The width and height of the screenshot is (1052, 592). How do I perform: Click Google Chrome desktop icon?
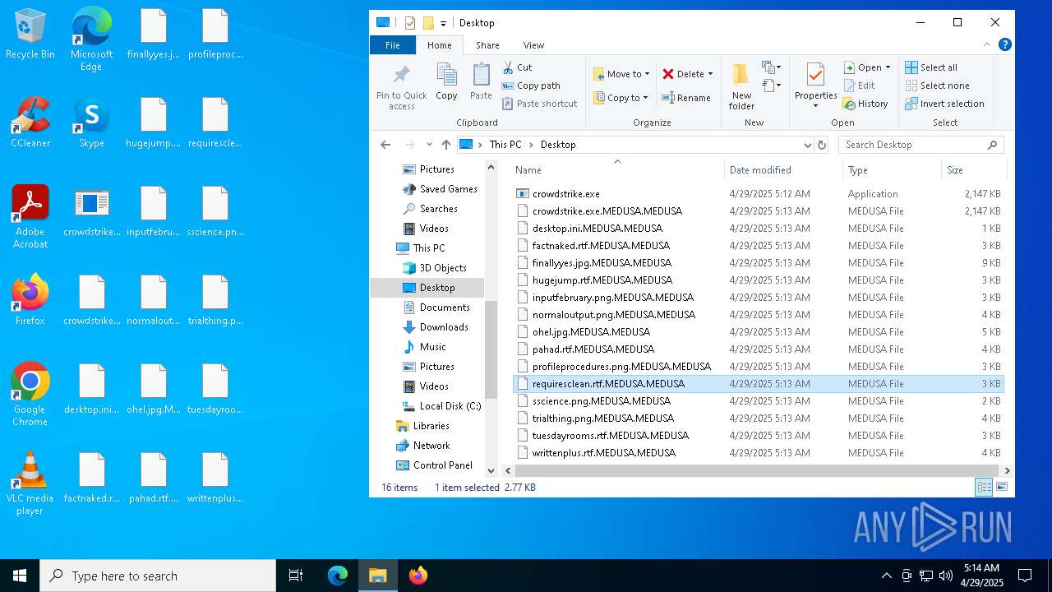pos(30,395)
